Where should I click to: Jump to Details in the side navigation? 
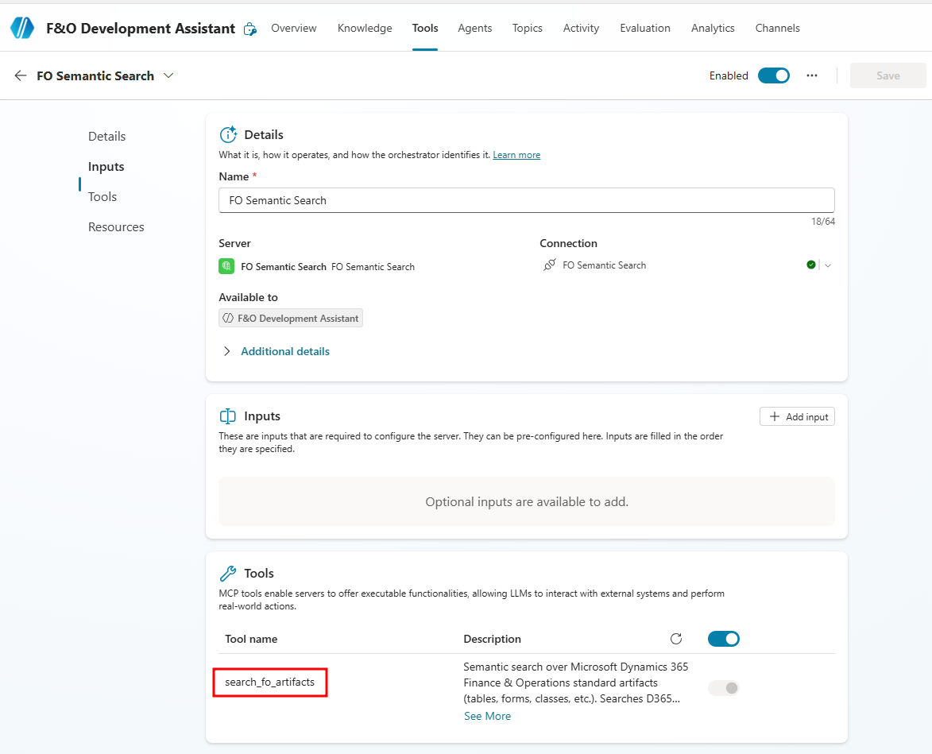coord(107,136)
